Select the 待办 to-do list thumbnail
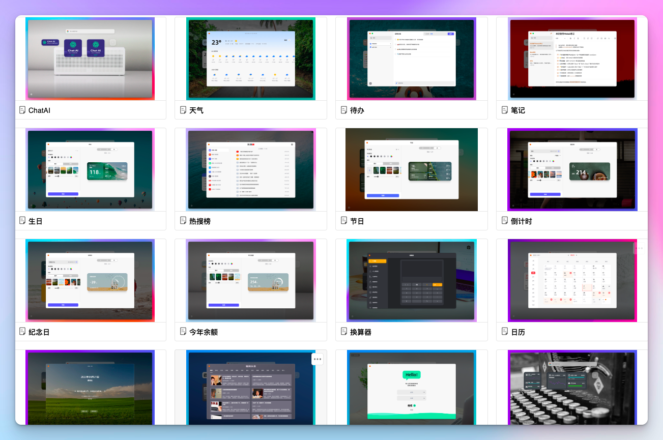This screenshot has width=663, height=440. tap(412, 58)
